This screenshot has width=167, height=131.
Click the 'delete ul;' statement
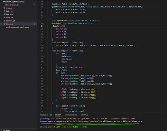62,29
